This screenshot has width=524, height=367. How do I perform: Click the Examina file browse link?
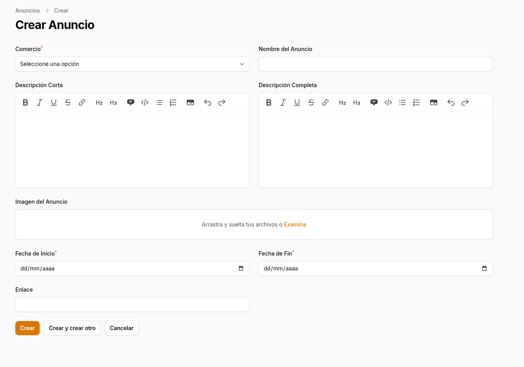[x=295, y=225]
